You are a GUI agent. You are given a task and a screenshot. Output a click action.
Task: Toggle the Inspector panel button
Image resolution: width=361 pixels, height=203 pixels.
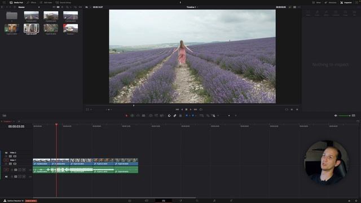click(346, 2)
